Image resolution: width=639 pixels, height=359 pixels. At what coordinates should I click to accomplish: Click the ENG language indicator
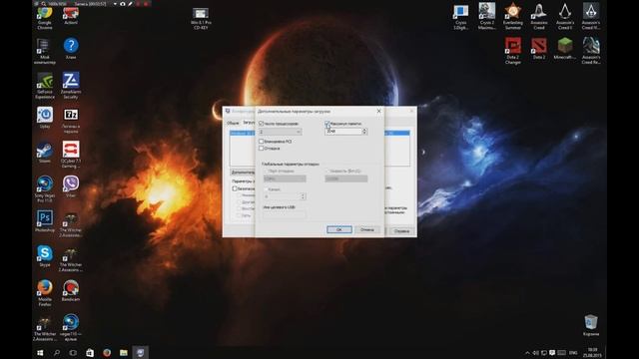click(x=573, y=352)
